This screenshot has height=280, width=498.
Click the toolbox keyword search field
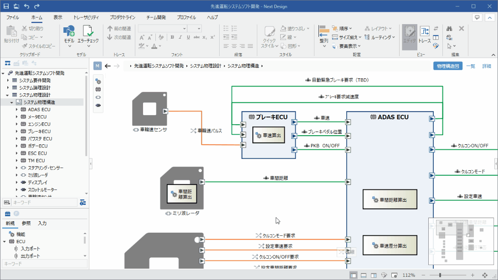click(45, 264)
